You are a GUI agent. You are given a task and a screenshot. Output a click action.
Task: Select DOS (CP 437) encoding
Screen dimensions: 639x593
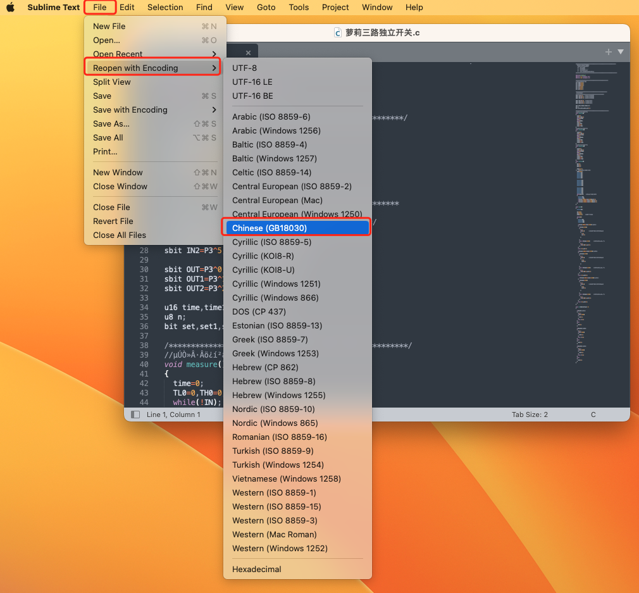click(x=297, y=312)
